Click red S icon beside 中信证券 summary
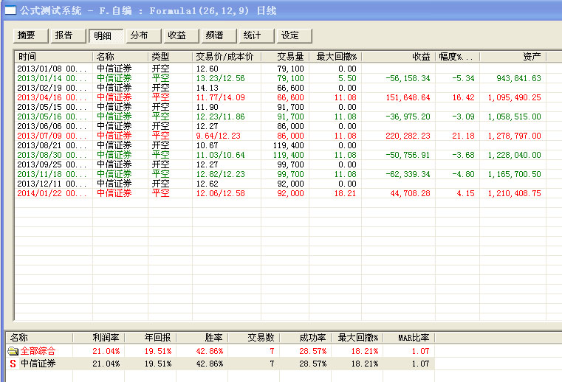Viewport: 562px width, 382px height. pos(13,364)
